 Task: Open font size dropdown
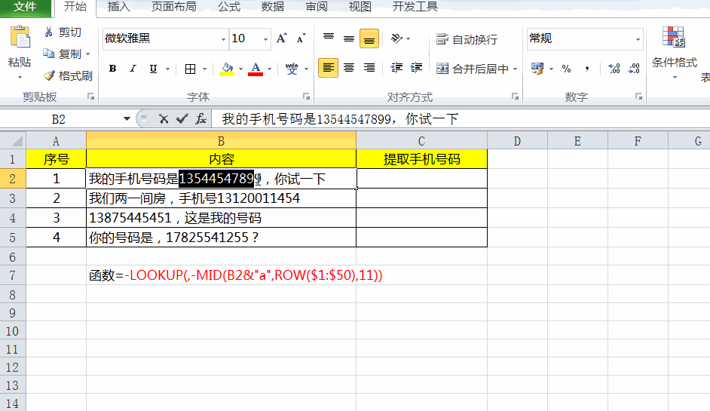click(x=266, y=39)
